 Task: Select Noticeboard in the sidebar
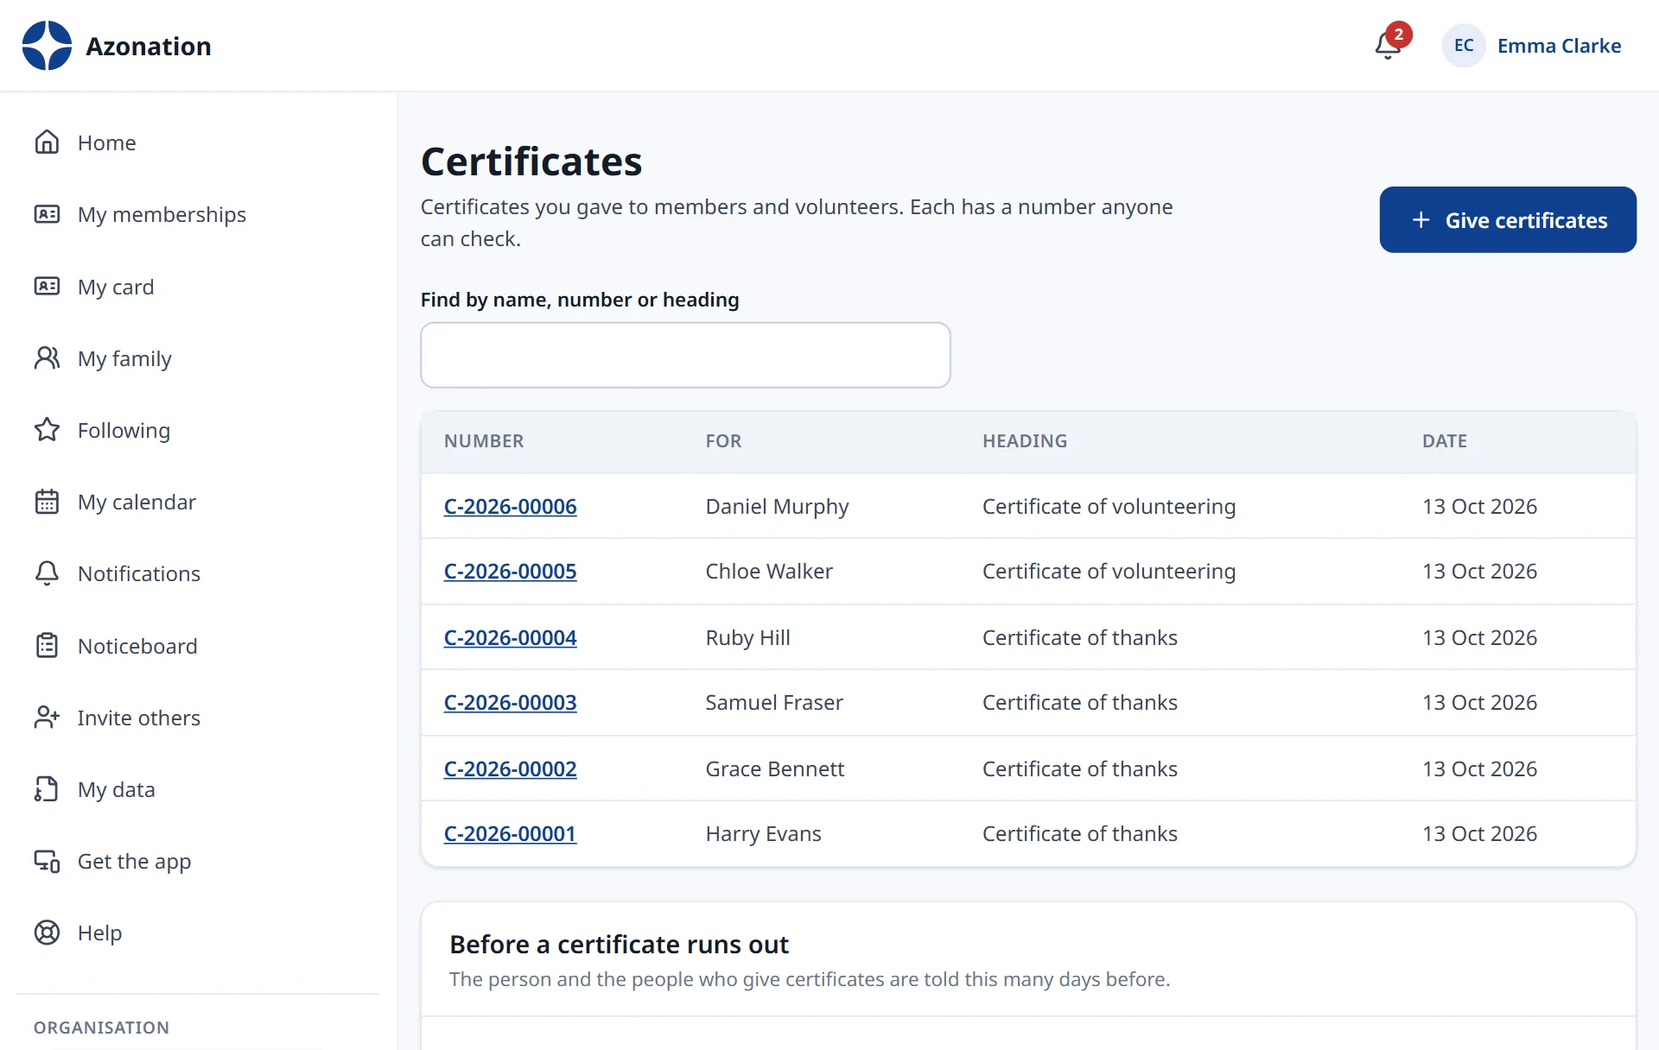click(x=198, y=646)
